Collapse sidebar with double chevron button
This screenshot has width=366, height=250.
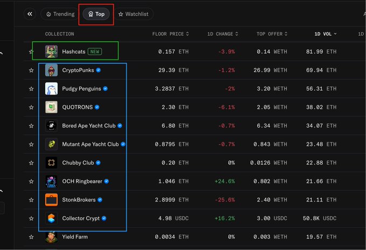point(30,14)
